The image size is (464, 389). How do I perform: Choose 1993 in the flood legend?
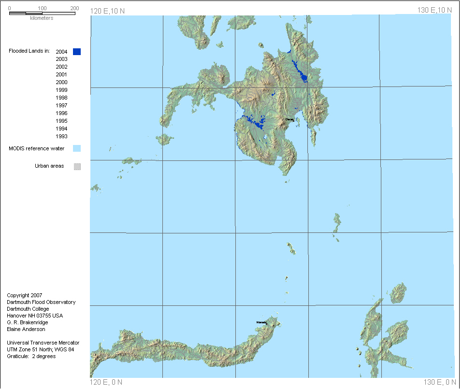pos(61,137)
